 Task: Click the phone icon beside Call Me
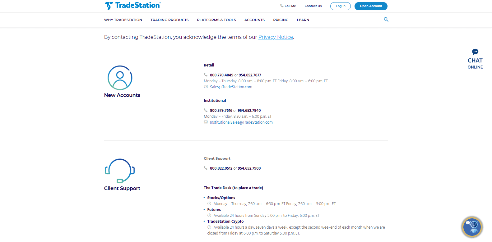282,6
